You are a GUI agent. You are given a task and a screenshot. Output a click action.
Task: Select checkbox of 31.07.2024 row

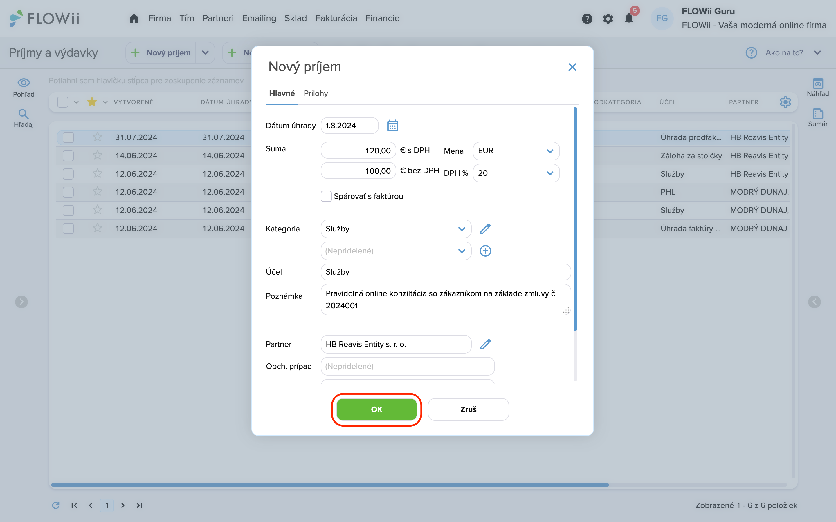point(68,137)
